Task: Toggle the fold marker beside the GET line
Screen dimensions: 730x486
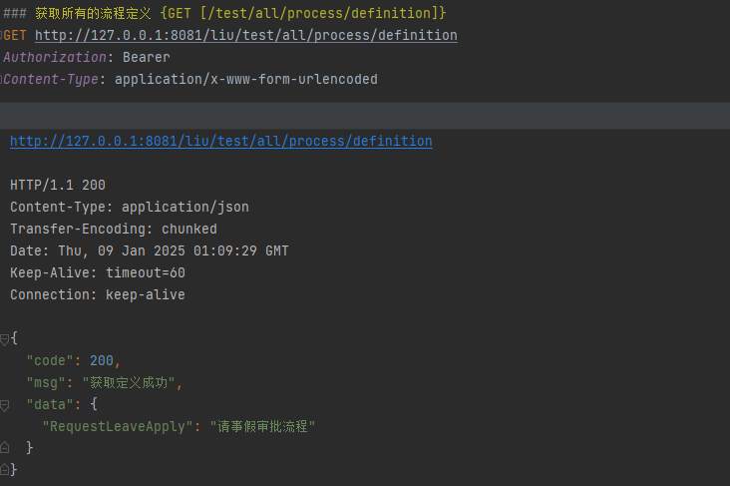Action: click(x=2, y=36)
